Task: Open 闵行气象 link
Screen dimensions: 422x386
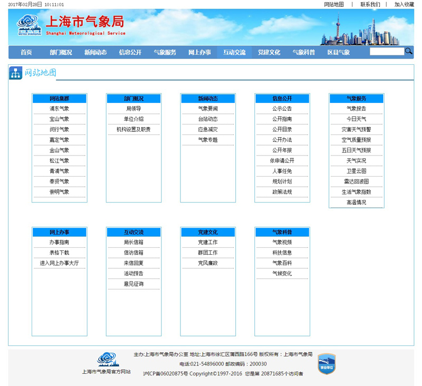Action: point(59,129)
